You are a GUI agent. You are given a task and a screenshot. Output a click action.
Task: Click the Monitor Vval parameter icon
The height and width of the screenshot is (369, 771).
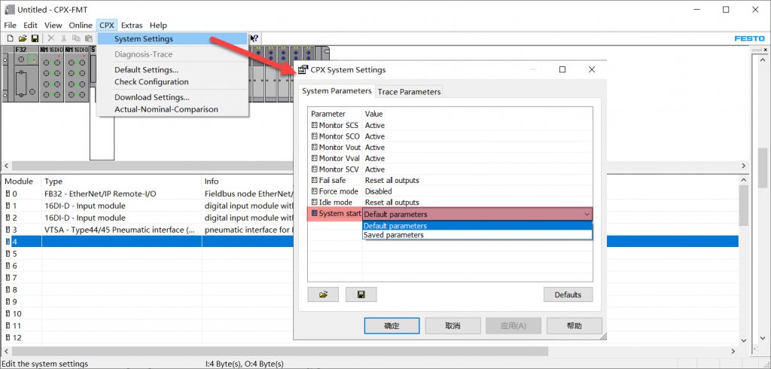[x=315, y=158]
